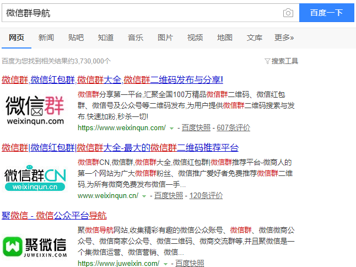
Task: View 120条评价 reviews link
Action: point(206,196)
